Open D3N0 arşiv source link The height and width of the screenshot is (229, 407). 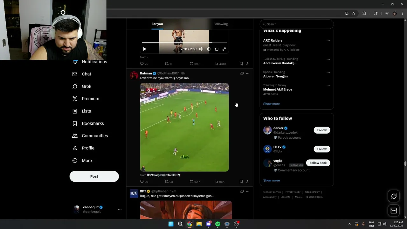163,175
